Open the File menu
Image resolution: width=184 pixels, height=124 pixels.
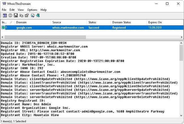click(4, 10)
